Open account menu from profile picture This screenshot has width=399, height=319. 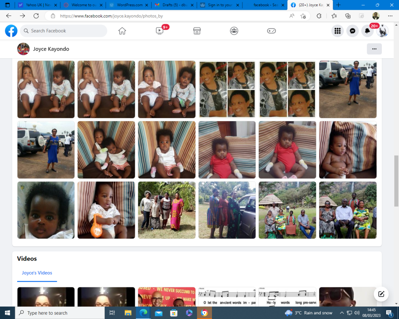[x=382, y=31]
